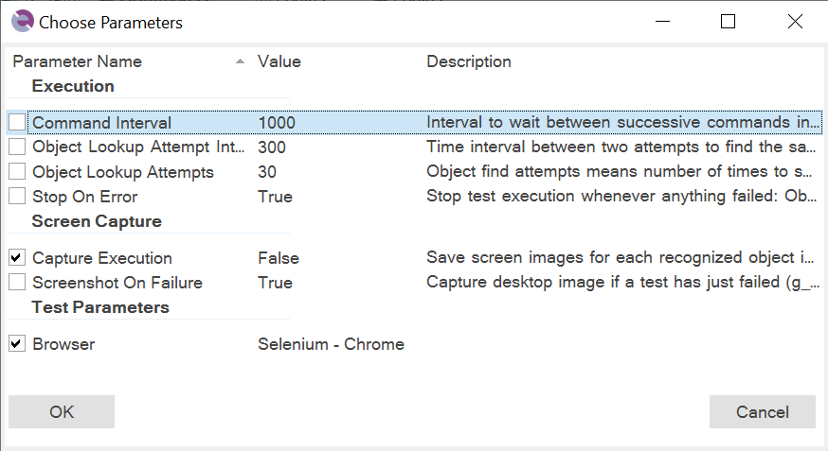The height and width of the screenshot is (451, 828).
Task: Select the Value column header
Action: [279, 61]
